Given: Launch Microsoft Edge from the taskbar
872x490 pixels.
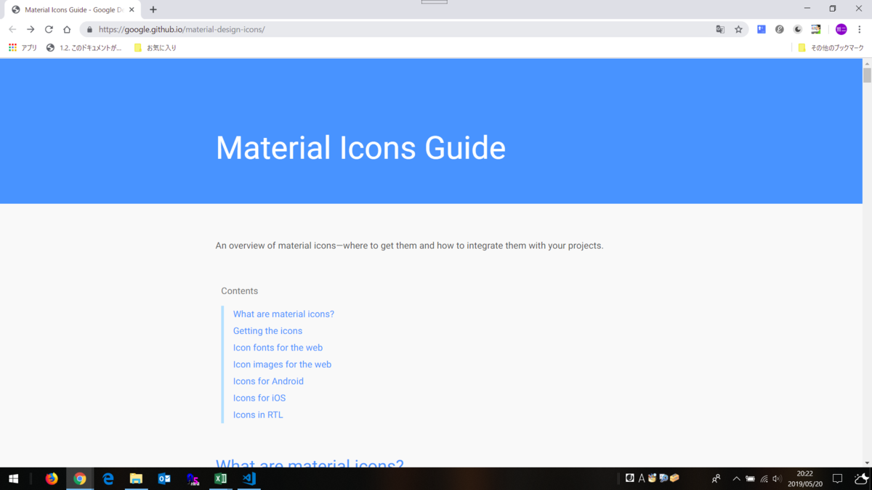Looking at the screenshot, I should (108, 478).
